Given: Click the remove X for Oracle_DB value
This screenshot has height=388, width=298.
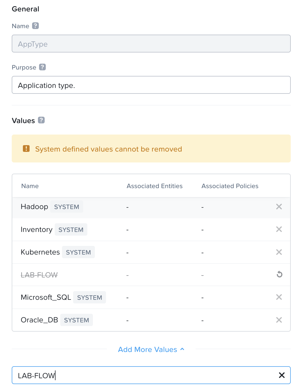Looking at the screenshot, I should tap(279, 320).
